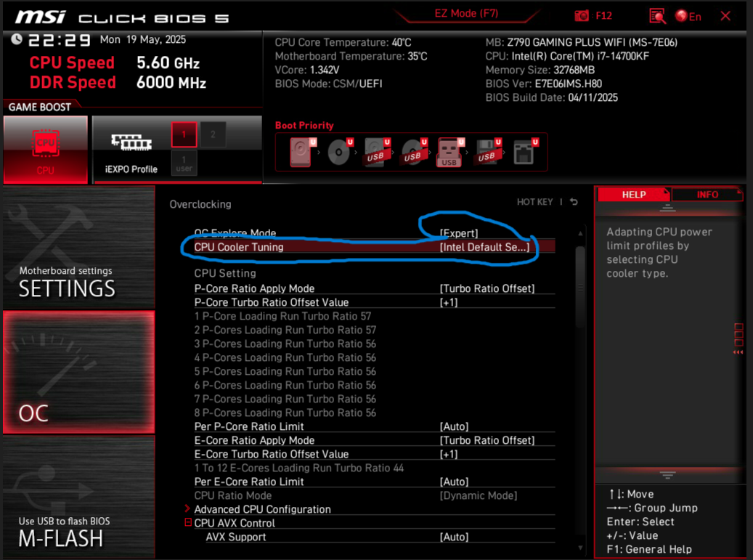Select the iEXPO user profile 1
The height and width of the screenshot is (560, 753).
point(184,163)
